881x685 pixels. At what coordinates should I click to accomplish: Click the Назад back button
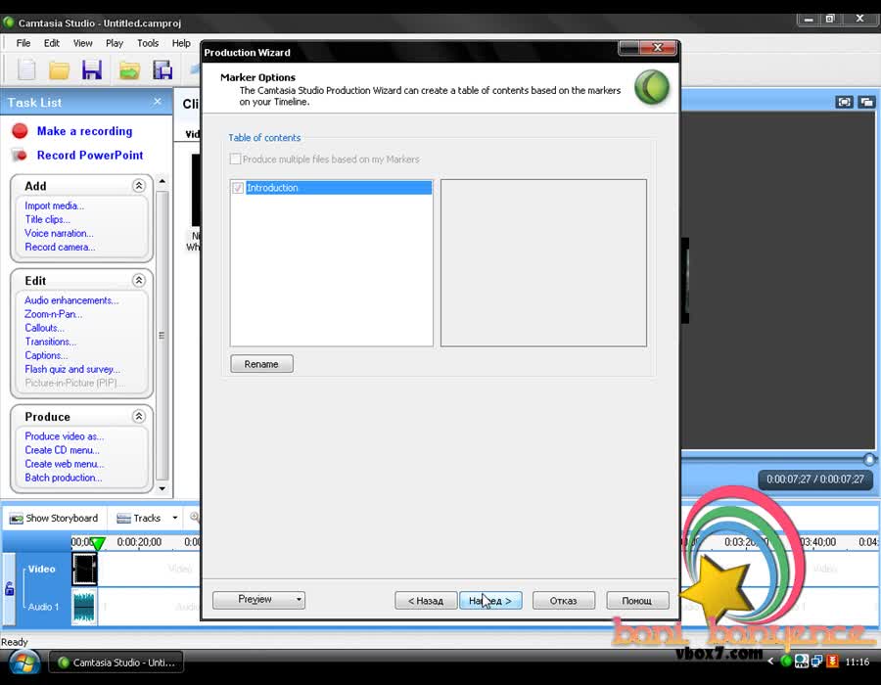point(426,600)
